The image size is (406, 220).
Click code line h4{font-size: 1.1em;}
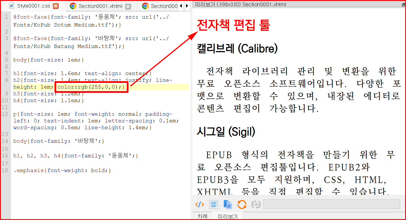(49, 100)
